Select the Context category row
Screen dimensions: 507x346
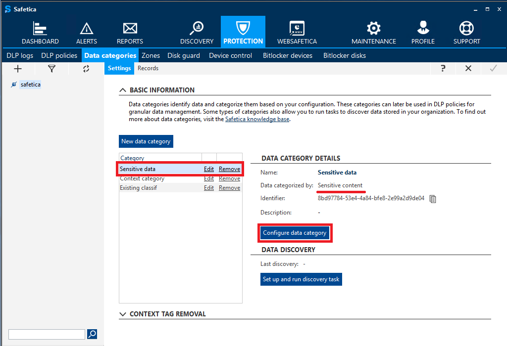coord(180,178)
